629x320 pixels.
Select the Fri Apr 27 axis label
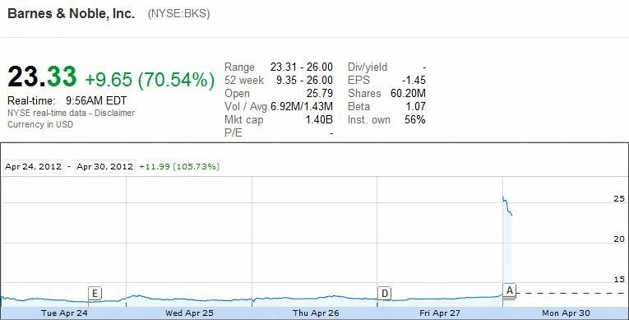pos(440,313)
